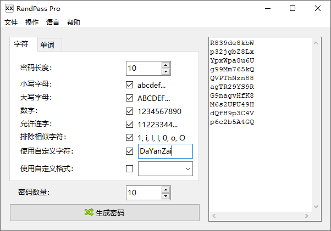
Task: Increase 密码长度 with up arrow
Action: point(166,65)
